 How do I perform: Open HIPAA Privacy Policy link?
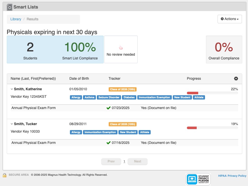point(232,176)
